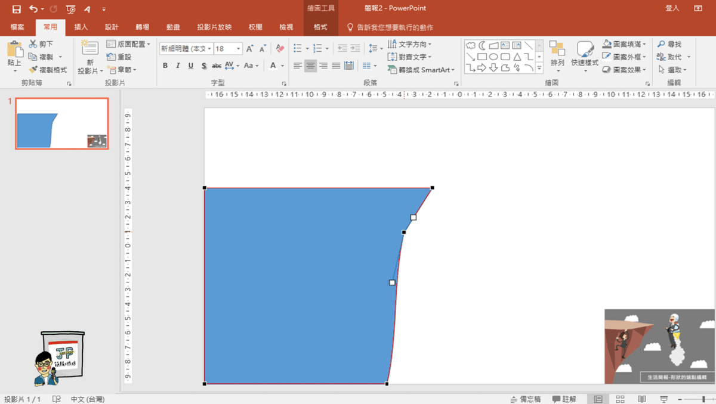The width and height of the screenshot is (716, 404).
Task: Click the Undo arrow icon
Action: 33,9
